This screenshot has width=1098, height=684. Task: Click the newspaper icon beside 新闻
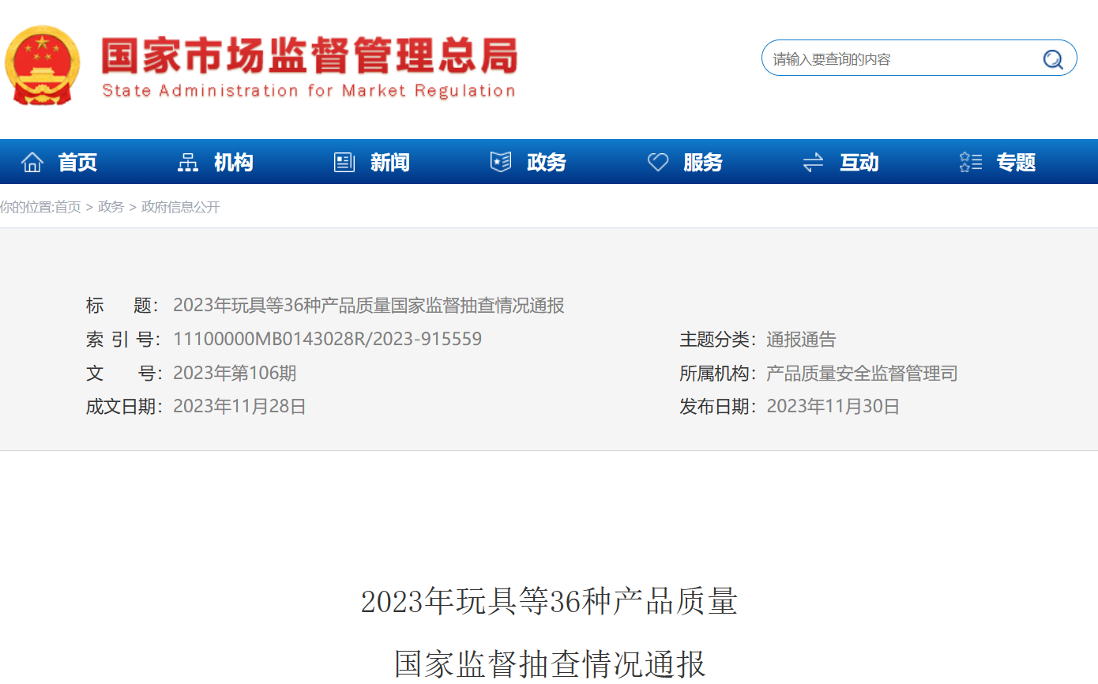click(x=344, y=163)
